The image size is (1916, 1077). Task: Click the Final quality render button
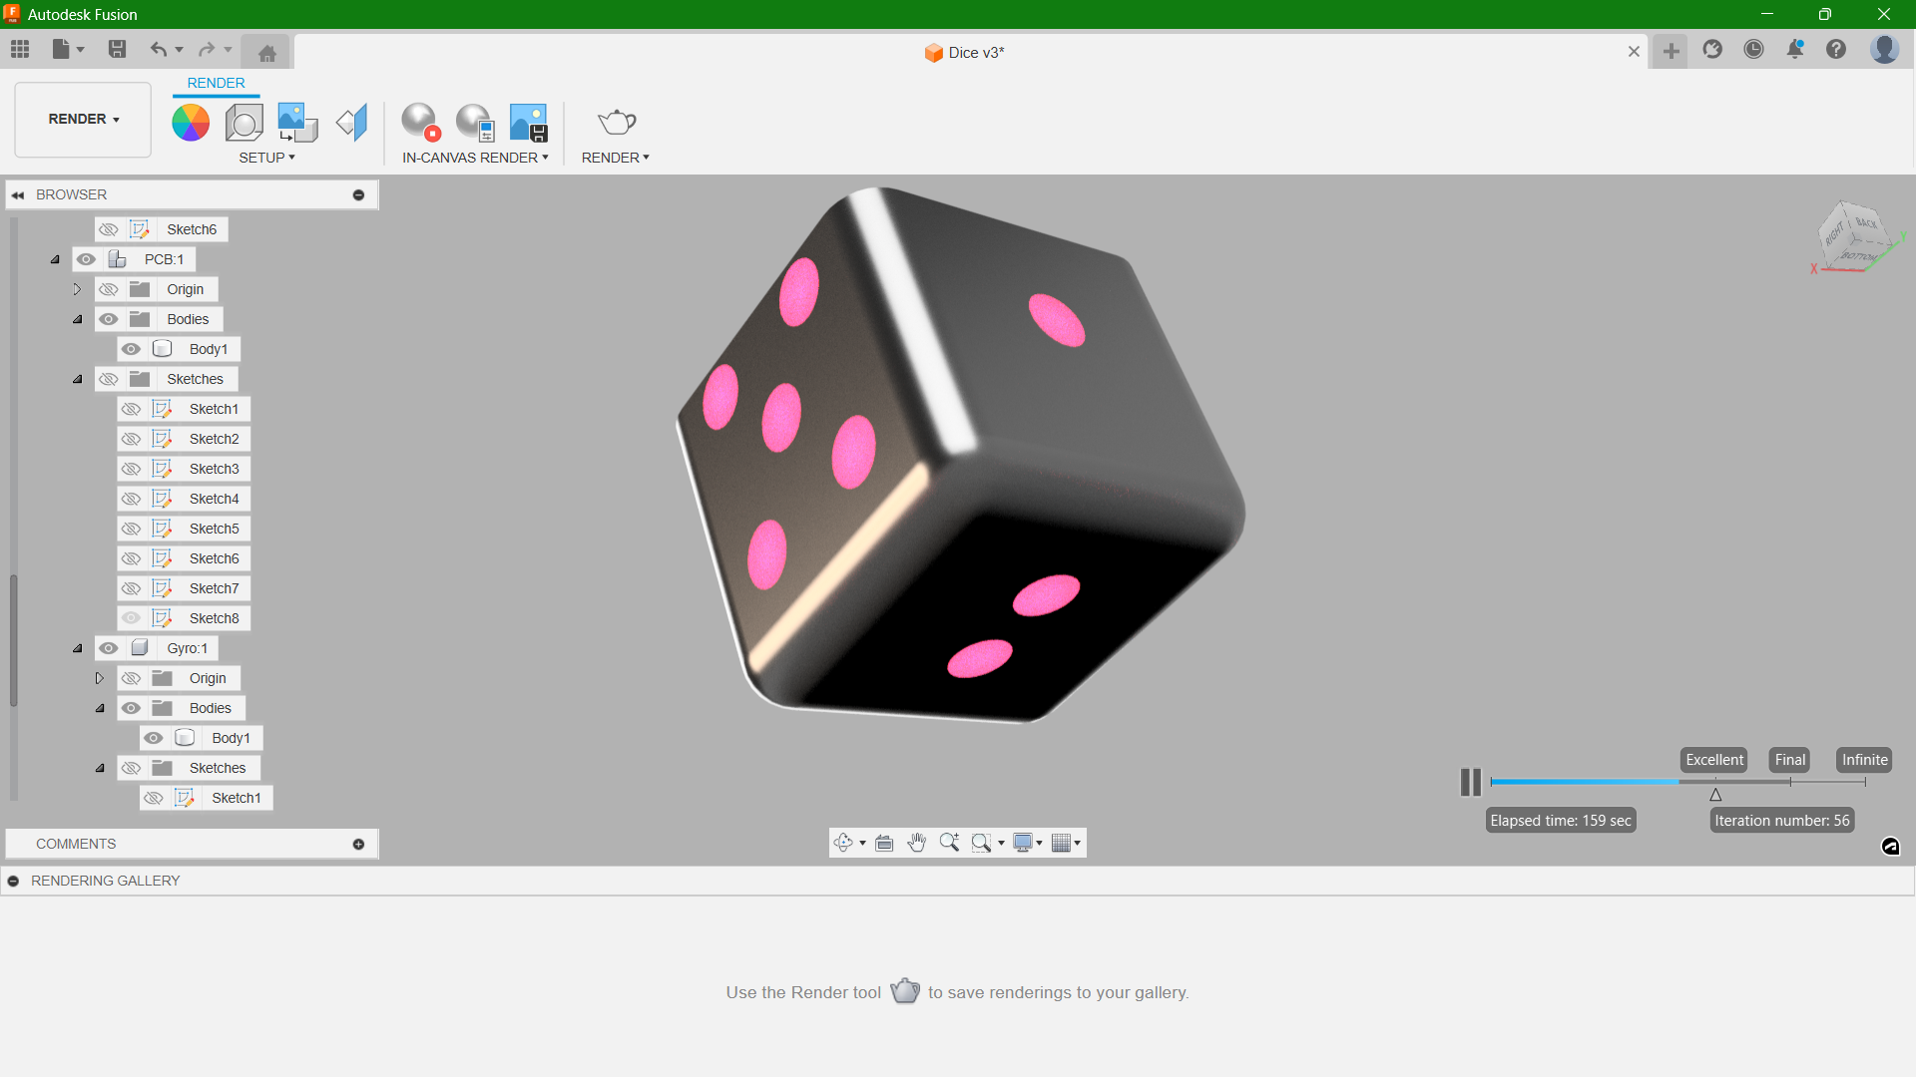(x=1789, y=759)
